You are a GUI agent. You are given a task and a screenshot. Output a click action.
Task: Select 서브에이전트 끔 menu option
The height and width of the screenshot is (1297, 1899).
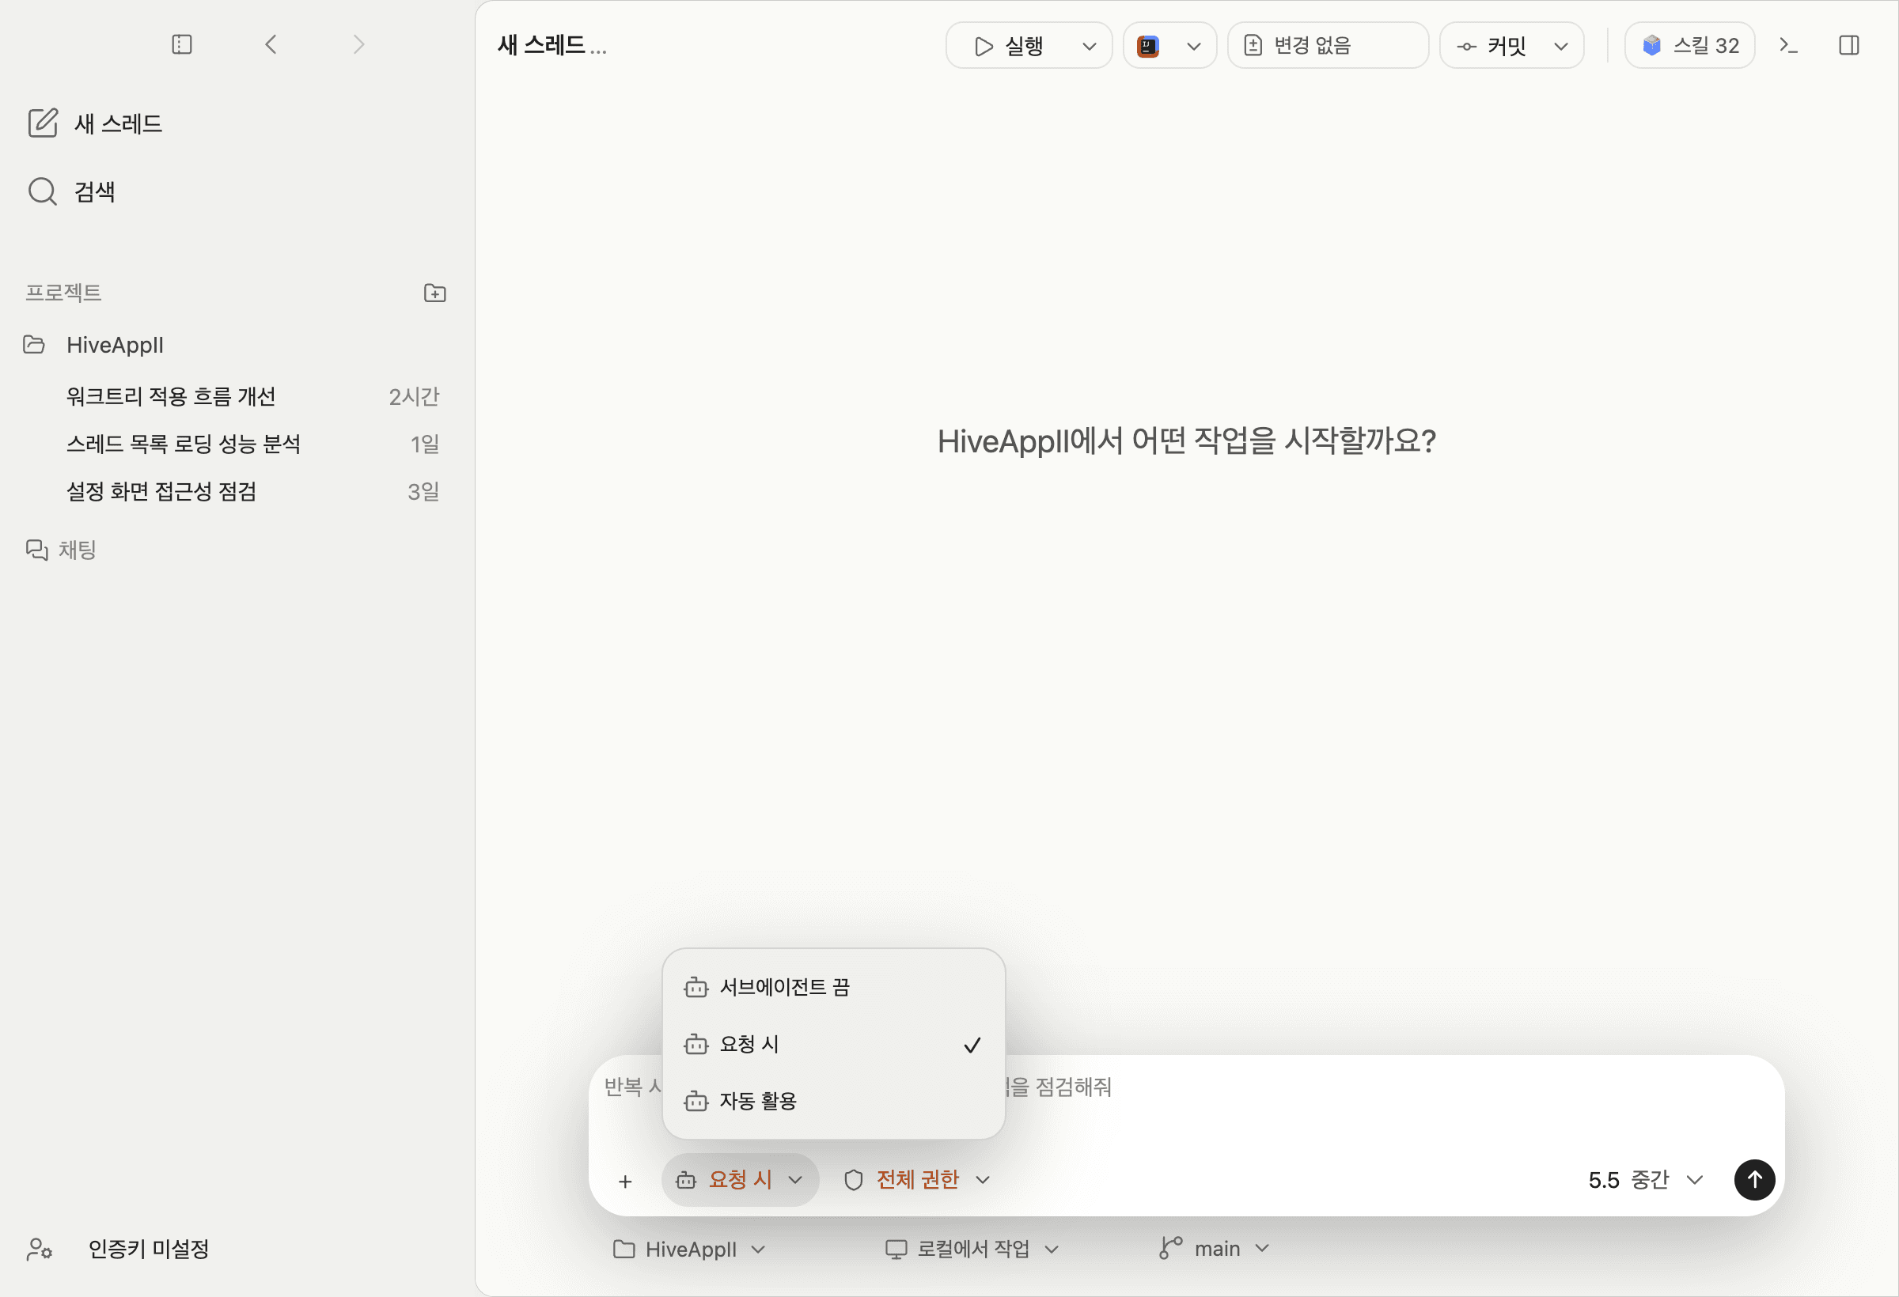(833, 988)
